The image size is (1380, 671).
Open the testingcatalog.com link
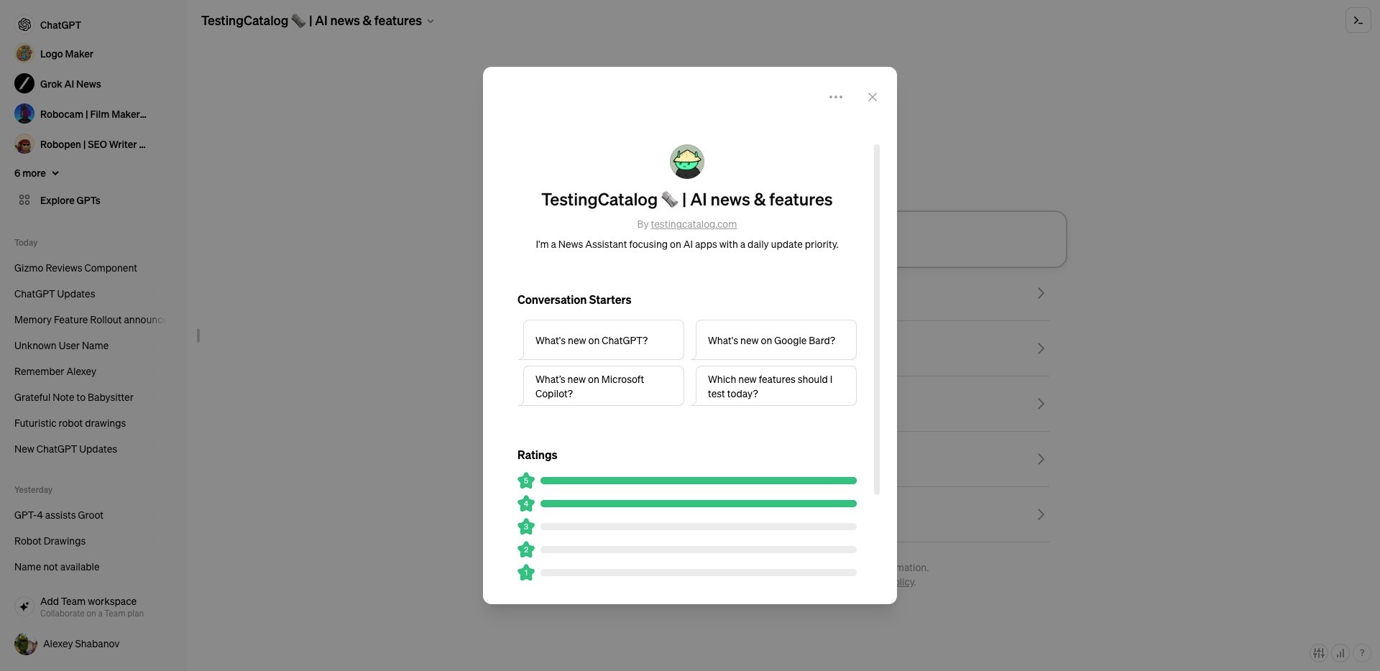(x=694, y=224)
